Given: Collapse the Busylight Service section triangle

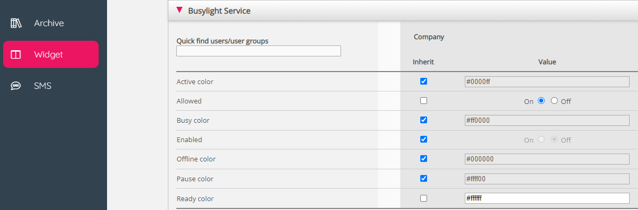Looking at the screenshot, I should click(x=179, y=10).
